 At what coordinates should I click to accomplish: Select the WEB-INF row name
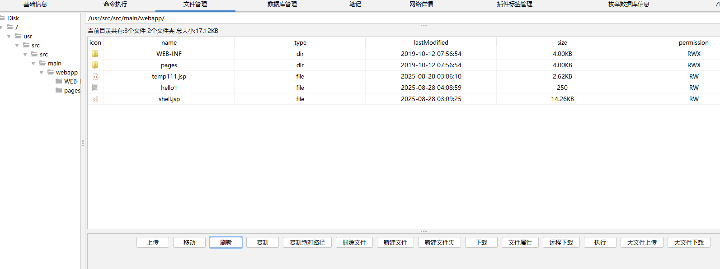pyautogui.click(x=169, y=54)
